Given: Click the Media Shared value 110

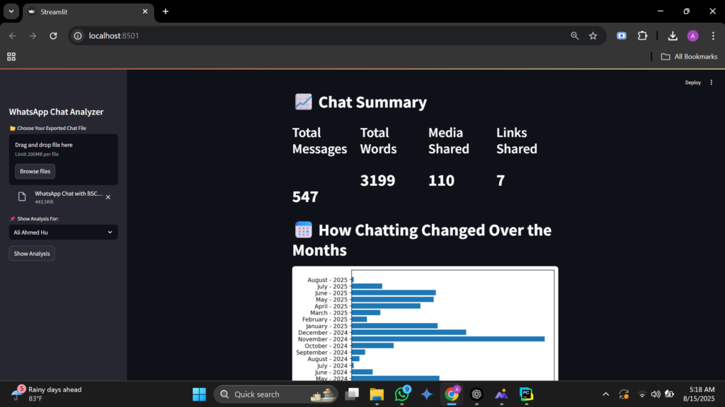Looking at the screenshot, I should pyautogui.click(x=441, y=180).
